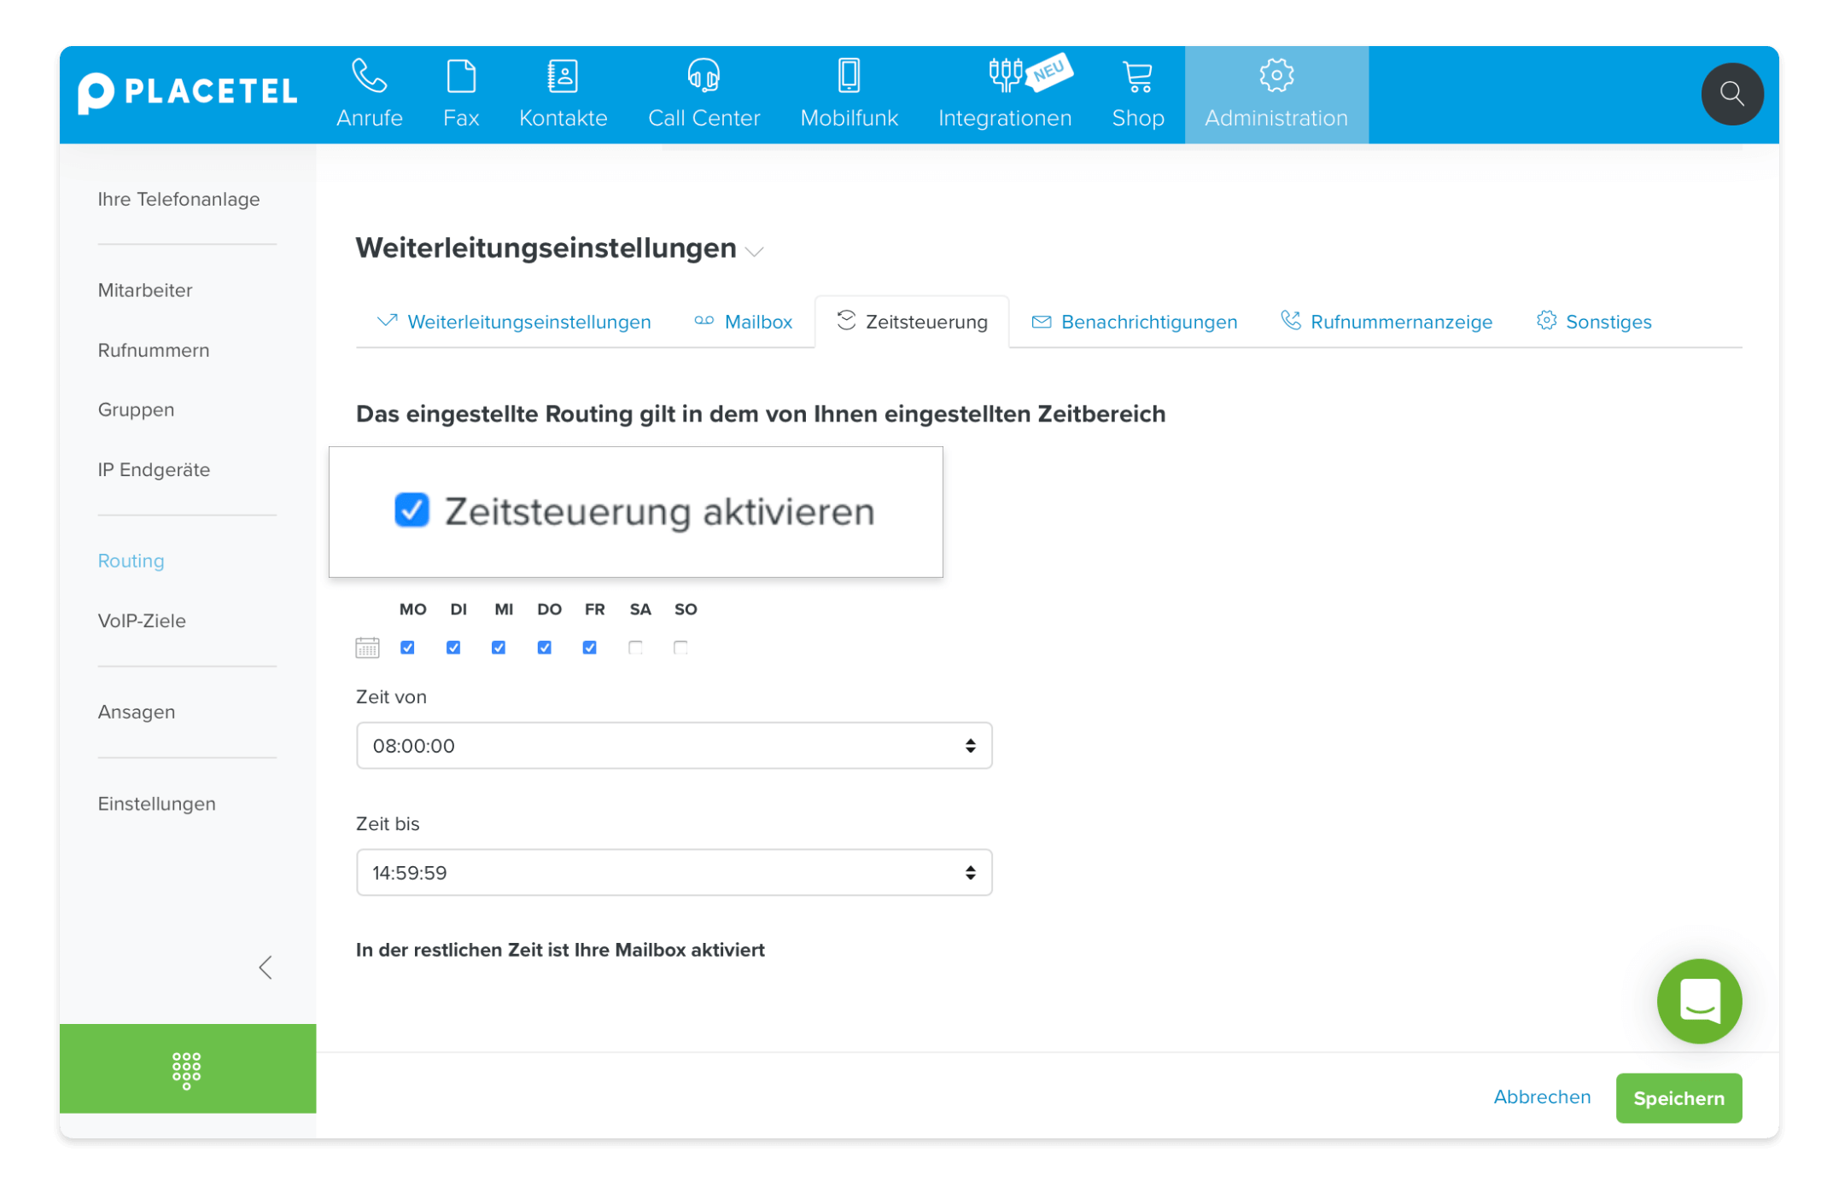Open Einstellungen in sidebar

coord(156,804)
